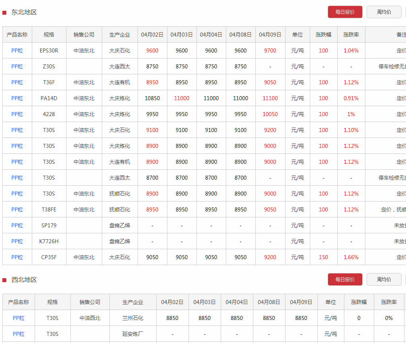406x343 pixels.
Task: Click 产品名称 header in 东北地区 table
Action: (x=17, y=35)
